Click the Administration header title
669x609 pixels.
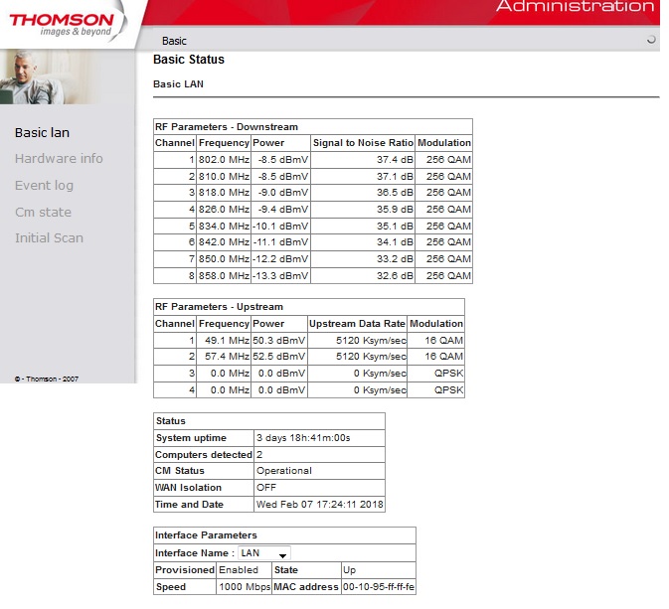(575, 8)
